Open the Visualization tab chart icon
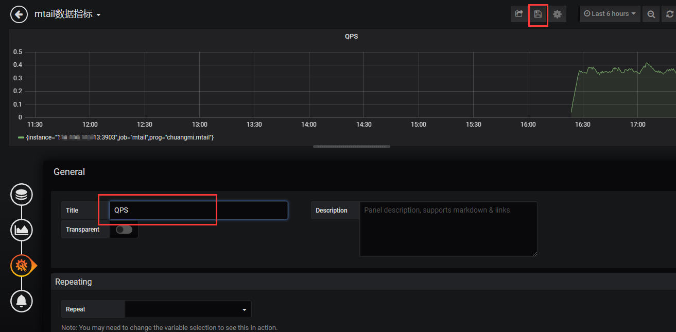The height and width of the screenshot is (332, 676). tap(22, 230)
